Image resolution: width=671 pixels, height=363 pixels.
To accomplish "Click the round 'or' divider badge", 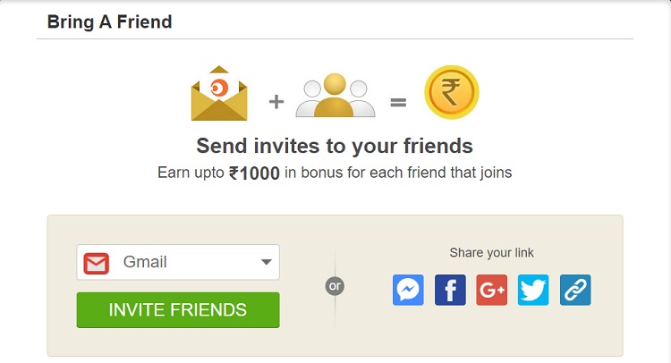I will pos(335,286).
